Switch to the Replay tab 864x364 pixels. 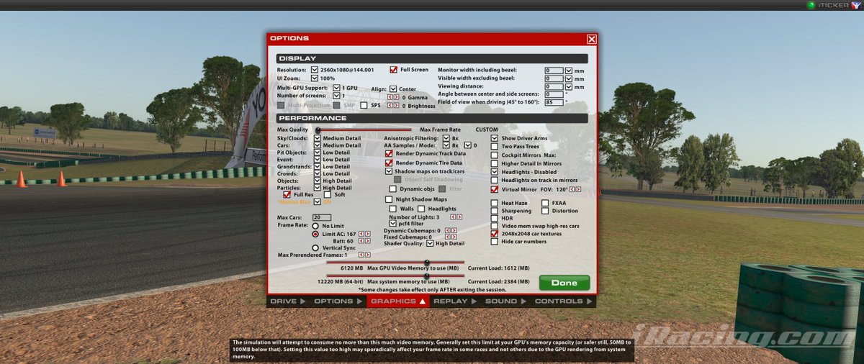(455, 301)
